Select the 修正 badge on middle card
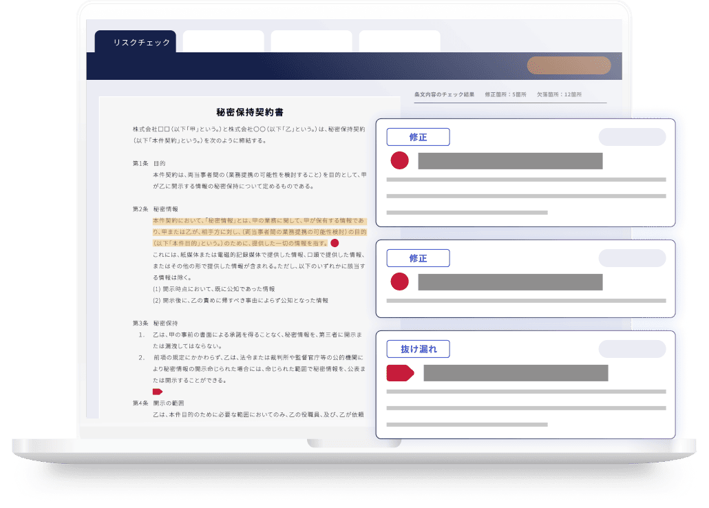 tap(418, 258)
